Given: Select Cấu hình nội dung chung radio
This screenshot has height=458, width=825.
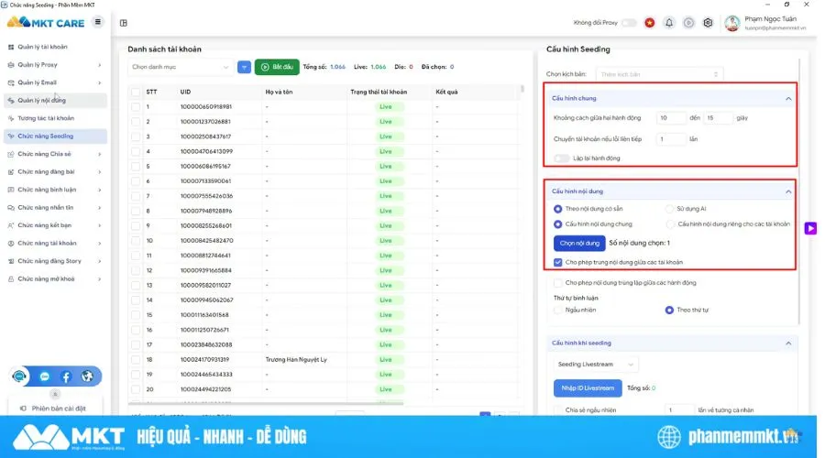Looking at the screenshot, I should pos(557,224).
